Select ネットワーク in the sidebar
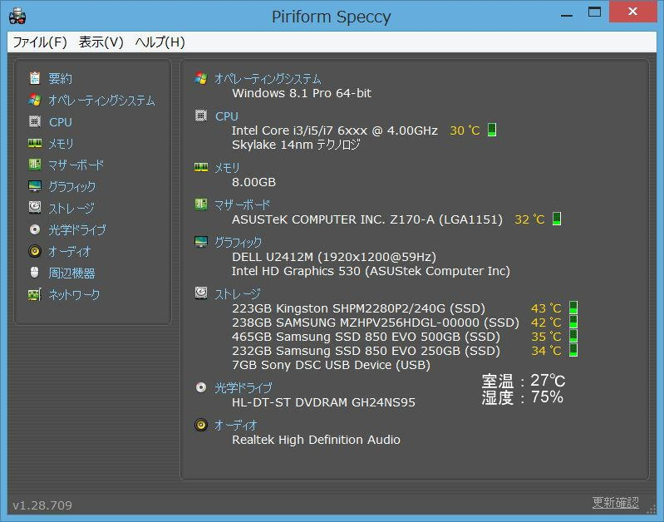Image resolution: width=664 pixels, height=522 pixels. [x=74, y=294]
